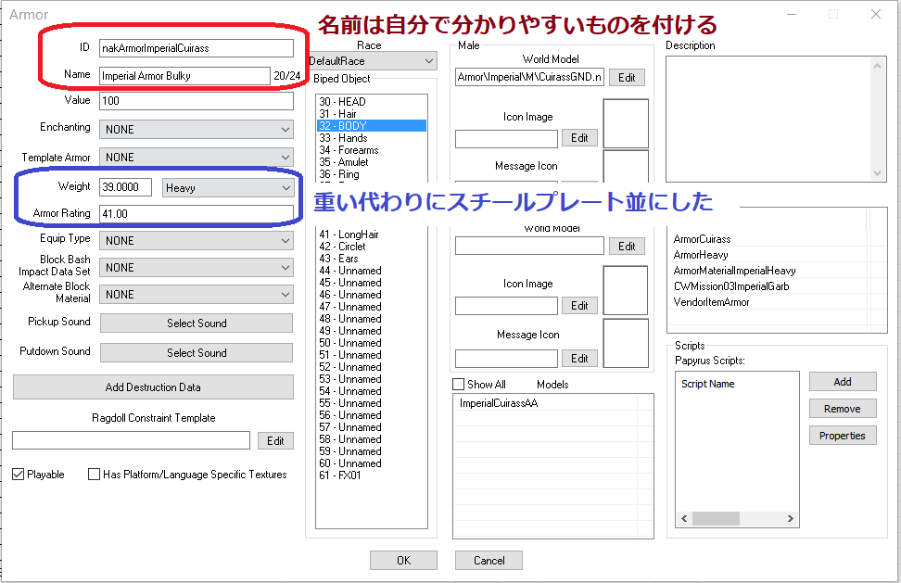Click the OK button

click(403, 561)
